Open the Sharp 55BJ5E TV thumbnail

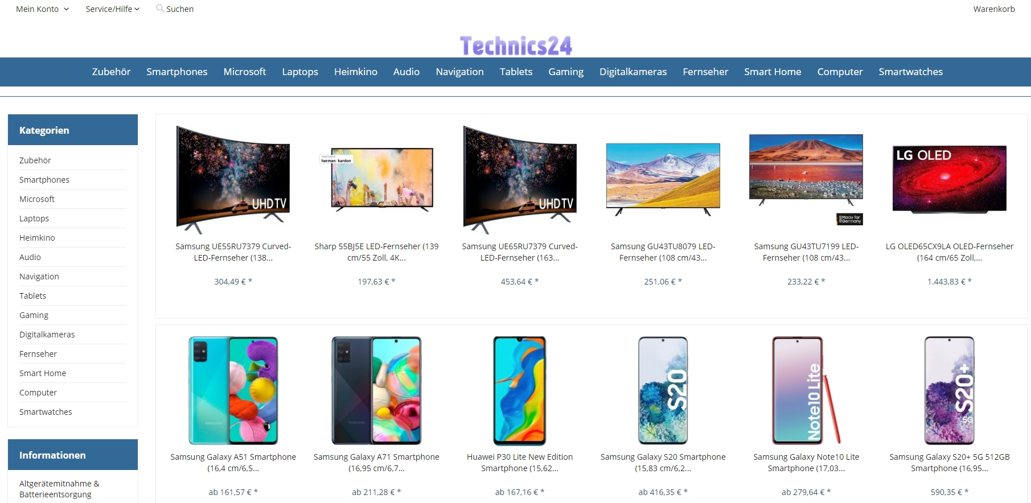click(377, 179)
